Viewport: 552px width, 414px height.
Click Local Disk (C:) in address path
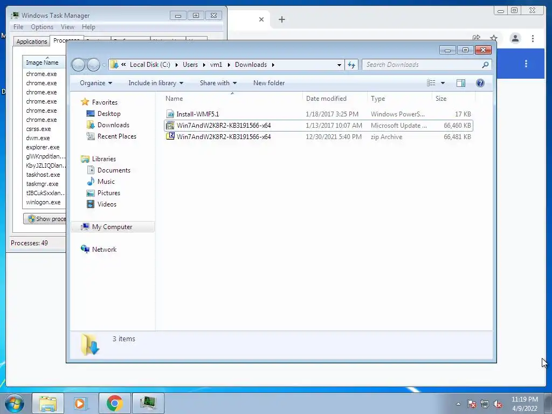tap(150, 65)
